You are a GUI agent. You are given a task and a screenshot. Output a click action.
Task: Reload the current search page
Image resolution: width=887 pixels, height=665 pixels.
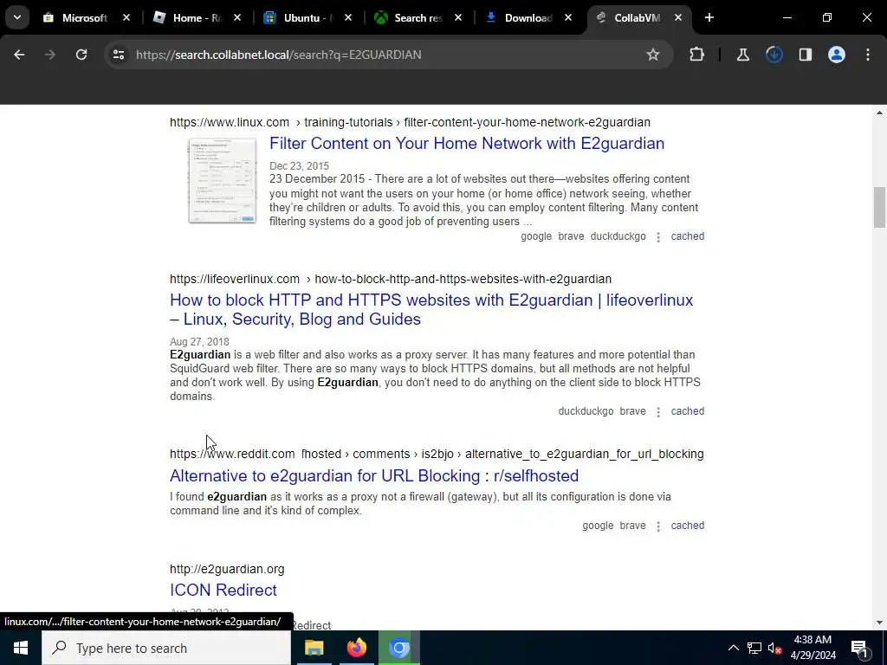(x=81, y=55)
